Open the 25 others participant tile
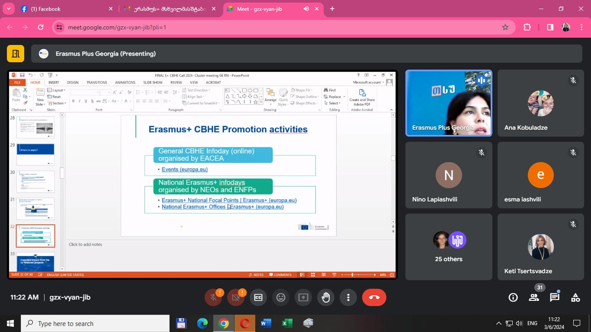 pos(449,247)
